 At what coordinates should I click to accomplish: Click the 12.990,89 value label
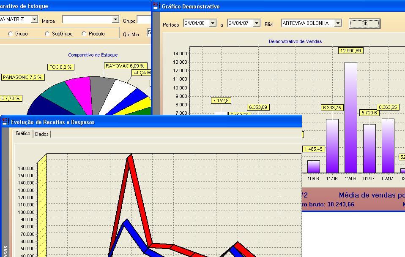tap(350, 51)
